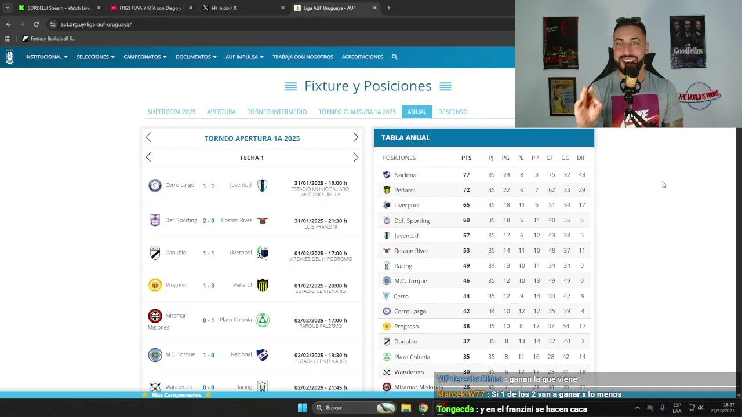
Task: Switch to SORDELLI Stream browser tab
Action: tap(58, 8)
